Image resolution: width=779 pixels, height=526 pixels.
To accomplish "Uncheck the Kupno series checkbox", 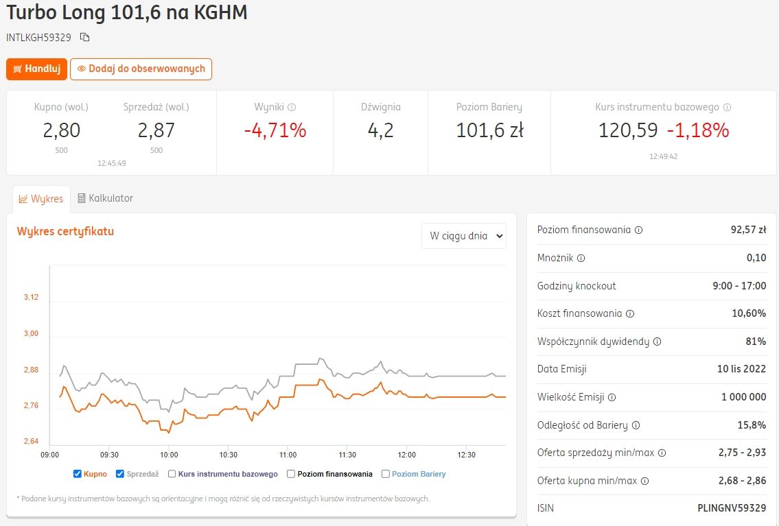I will coord(77,474).
